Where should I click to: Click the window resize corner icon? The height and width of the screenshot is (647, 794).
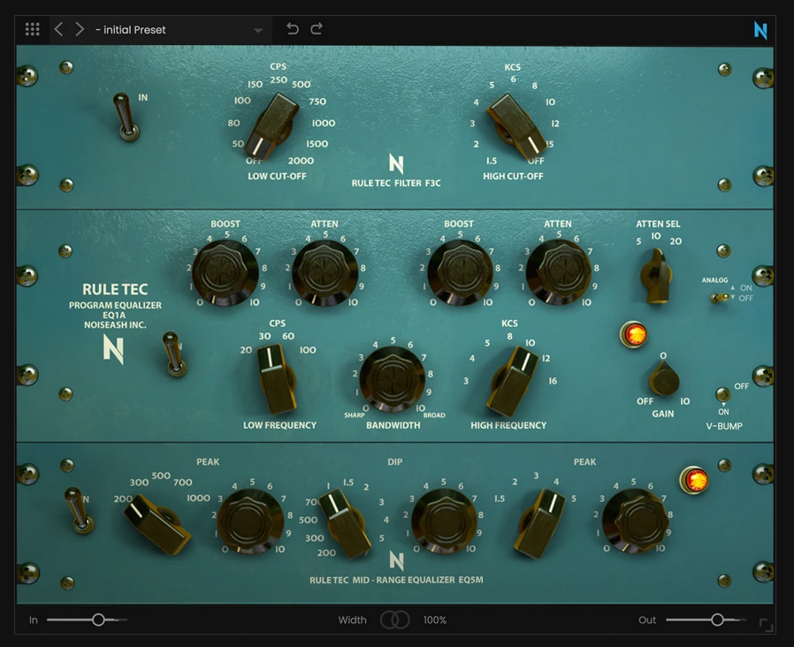click(x=767, y=625)
